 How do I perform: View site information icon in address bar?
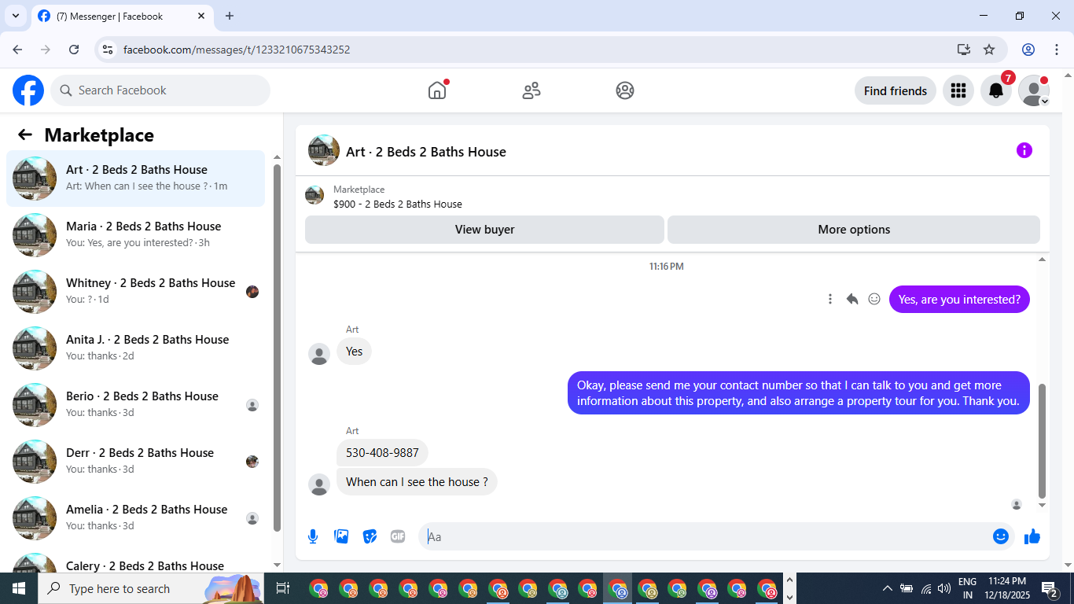109,50
